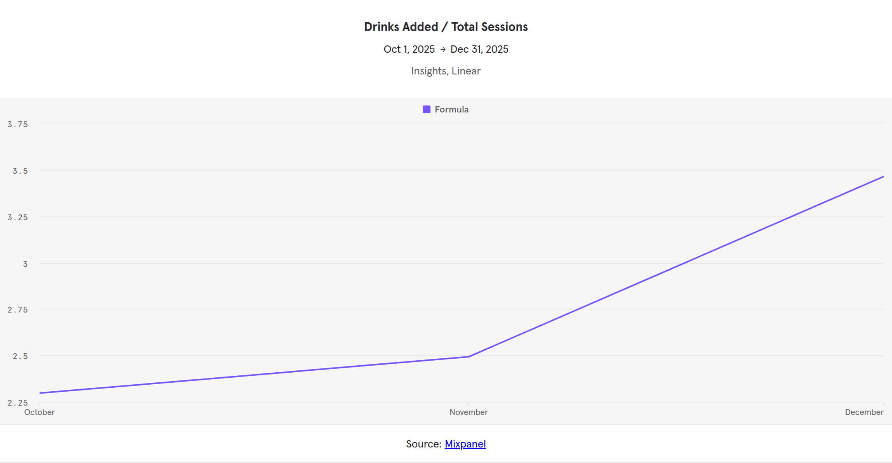This screenshot has width=892, height=463.
Task: Click the Dec 31, 2025 end date
Action: 479,49
